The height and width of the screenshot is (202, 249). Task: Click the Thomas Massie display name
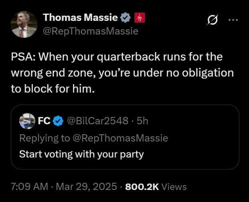(x=80, y=18)
